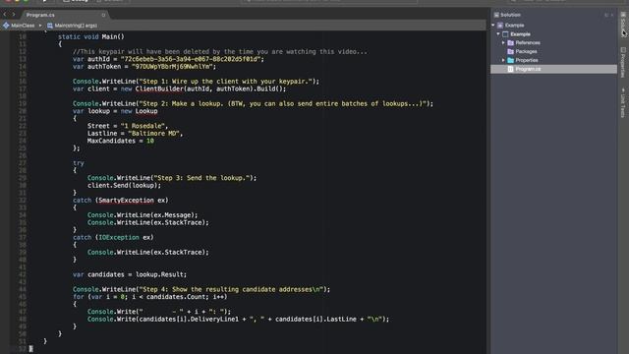
Task: Click the 'static void Main()' line
Action: (91, 36)
